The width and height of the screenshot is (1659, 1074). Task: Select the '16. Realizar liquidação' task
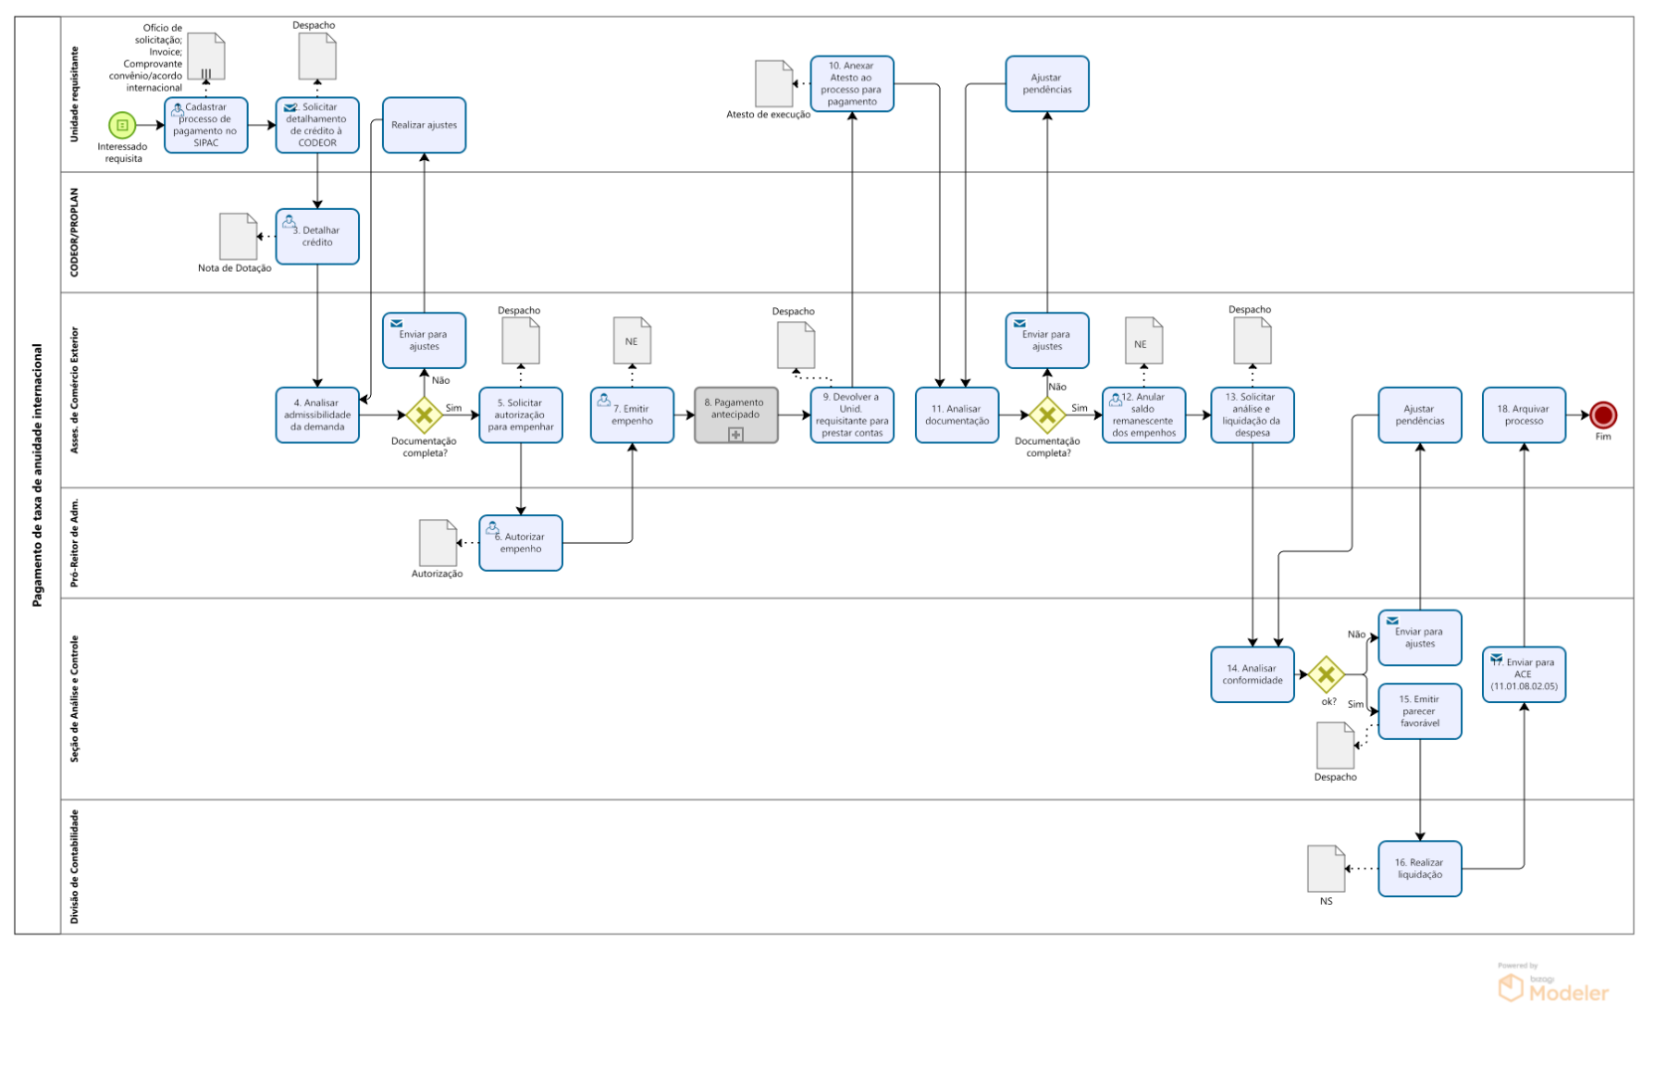point(1419,869)
